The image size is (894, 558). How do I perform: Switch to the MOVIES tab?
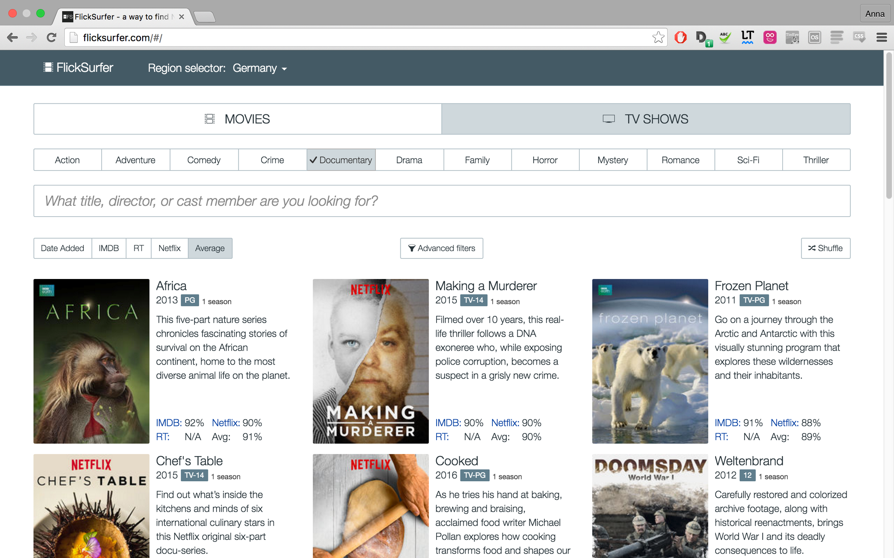point(237,119)
